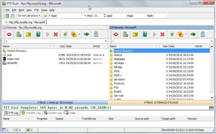Open the Tools menu
This screenshot has height=134, width=216.
click(x=44, y=10)
